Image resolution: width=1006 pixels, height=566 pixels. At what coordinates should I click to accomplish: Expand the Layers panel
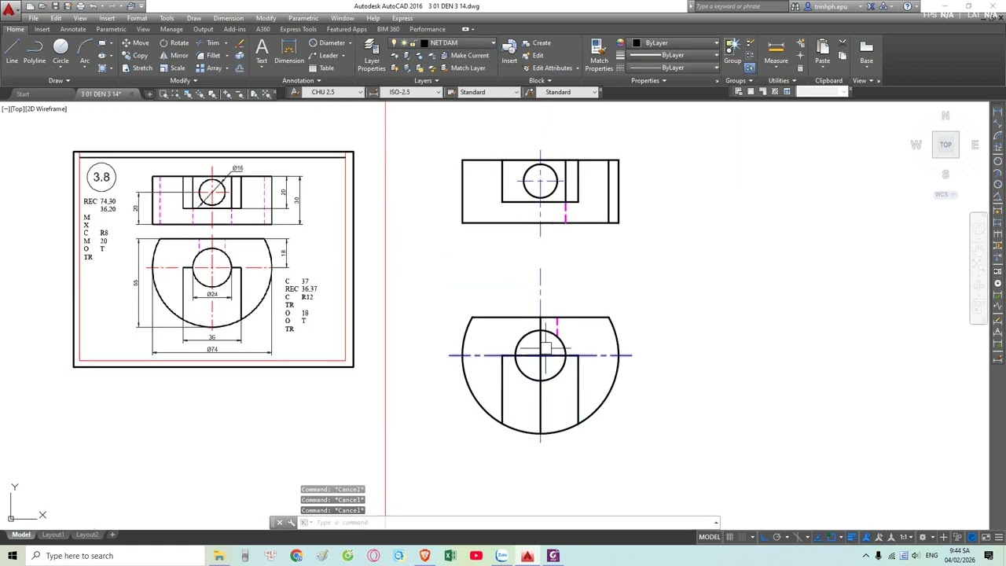(x=426, y=80)
